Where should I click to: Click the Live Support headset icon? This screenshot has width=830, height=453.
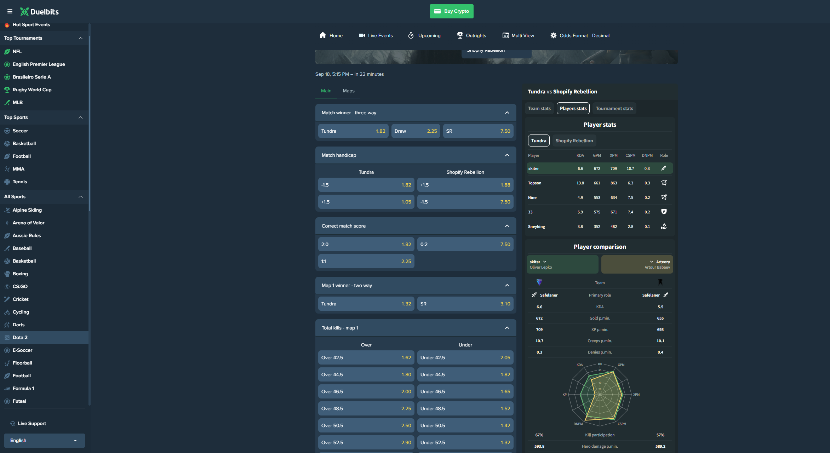[13, 424]
